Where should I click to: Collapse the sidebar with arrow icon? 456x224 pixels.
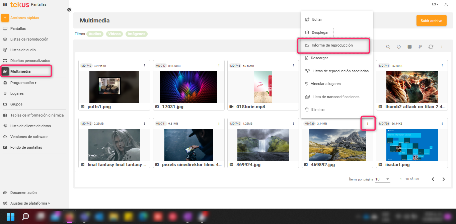coord(69,10)
